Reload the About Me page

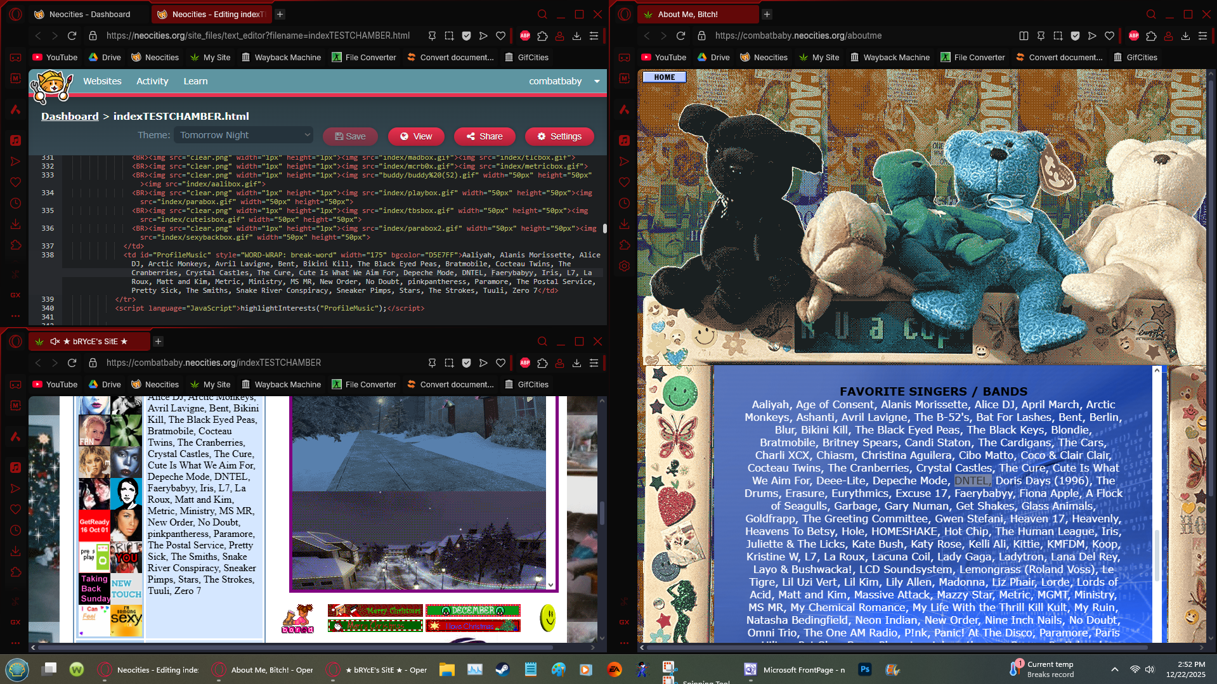click(680, 36)
